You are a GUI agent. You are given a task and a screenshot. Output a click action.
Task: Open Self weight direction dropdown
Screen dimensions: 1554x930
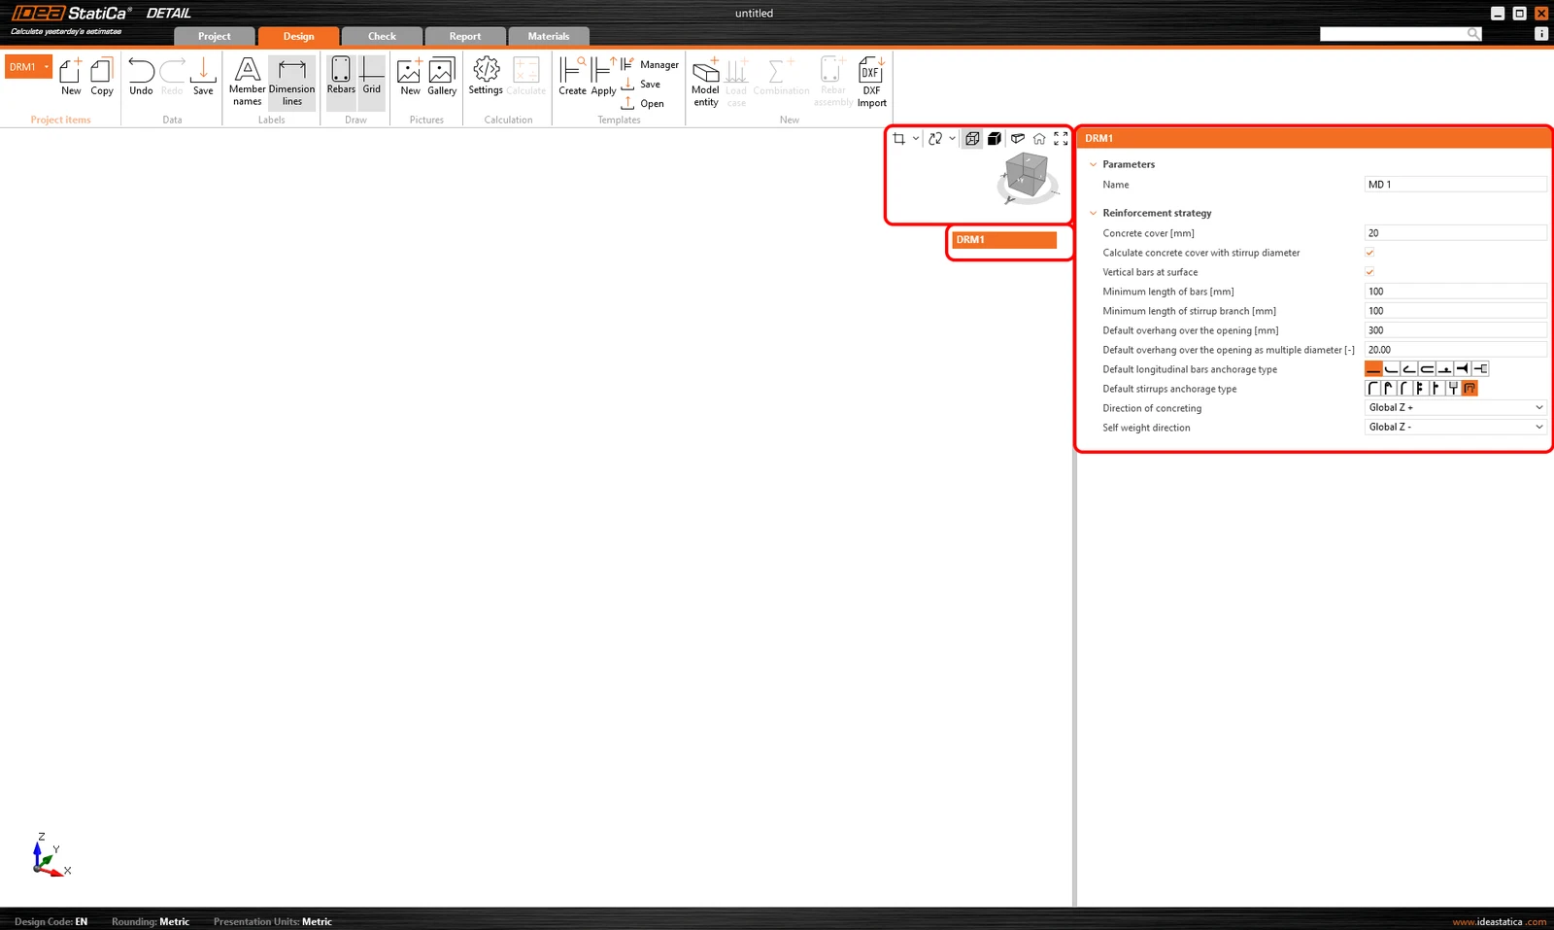point(1455,428)
